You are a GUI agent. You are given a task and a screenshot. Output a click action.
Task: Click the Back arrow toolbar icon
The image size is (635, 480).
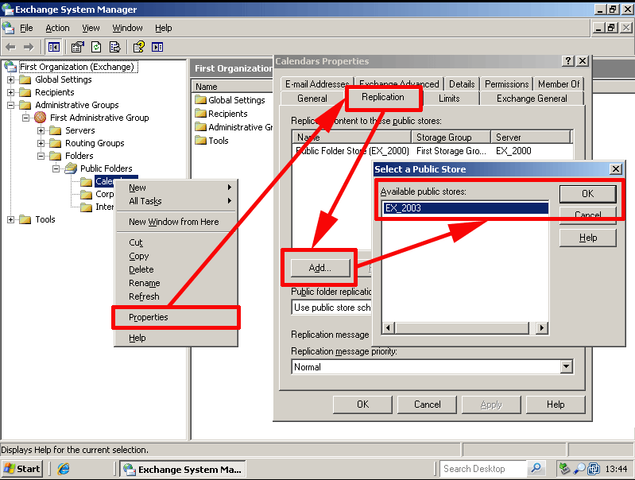click(11, 48)
